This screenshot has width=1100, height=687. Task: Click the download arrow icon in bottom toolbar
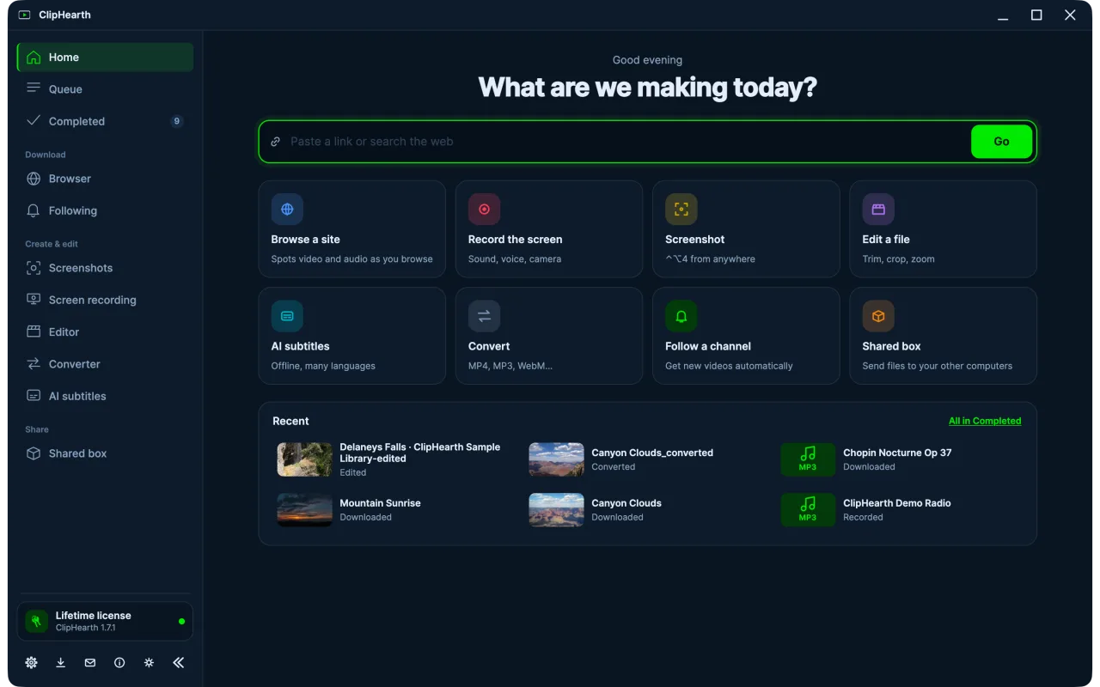click(61, 663)
